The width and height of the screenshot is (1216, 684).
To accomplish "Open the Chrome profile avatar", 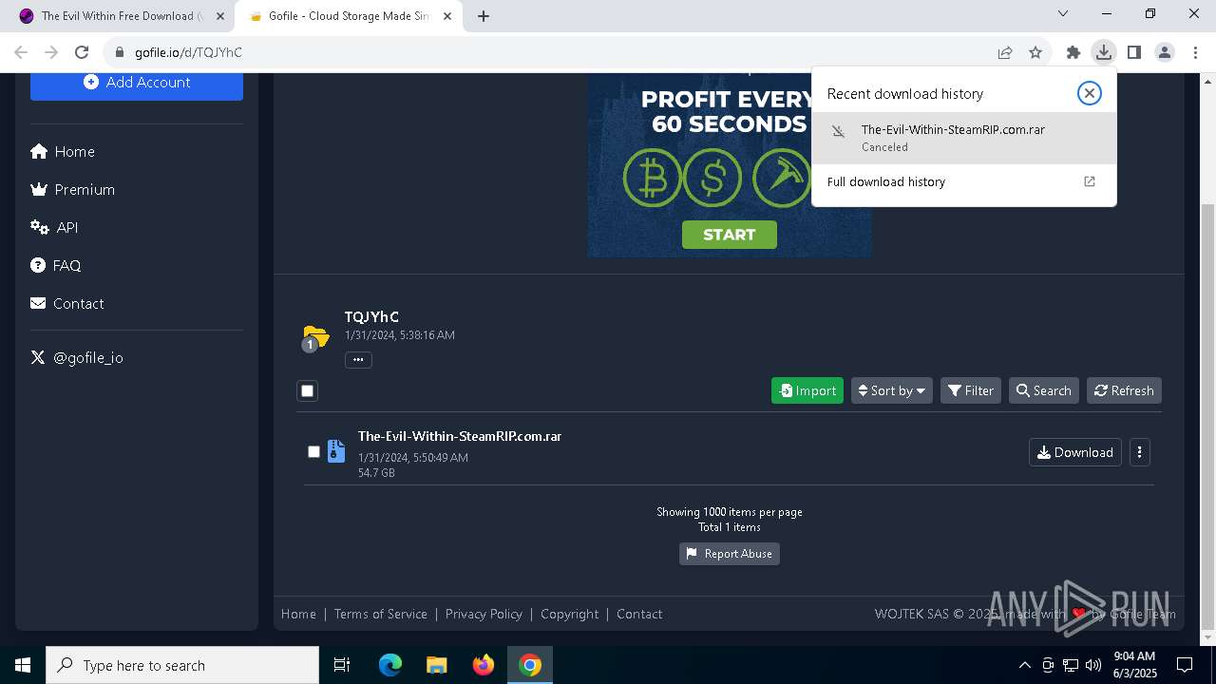I will point(1165,52).
